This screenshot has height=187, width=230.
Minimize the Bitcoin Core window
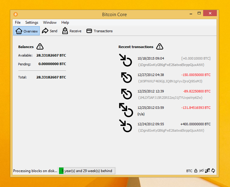coord(191,14)
